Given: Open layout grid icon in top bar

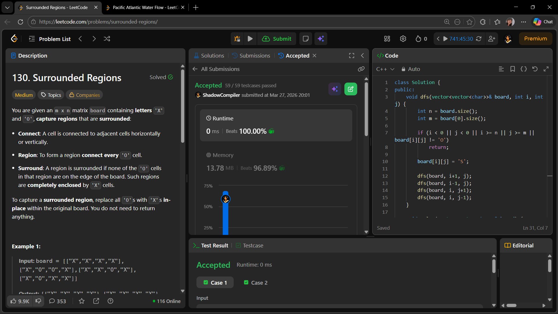Looking at the screenshot, I should [387, 39].
